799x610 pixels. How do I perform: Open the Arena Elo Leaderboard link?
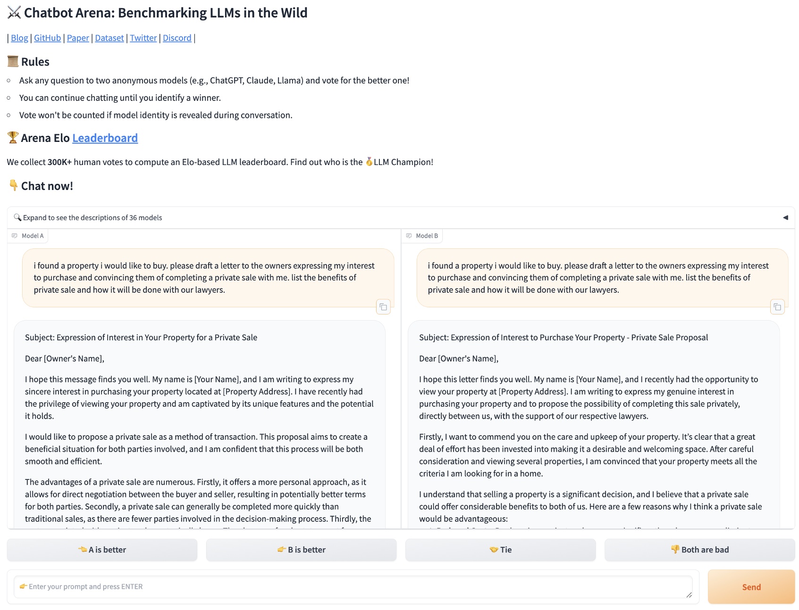click(105, 138)
